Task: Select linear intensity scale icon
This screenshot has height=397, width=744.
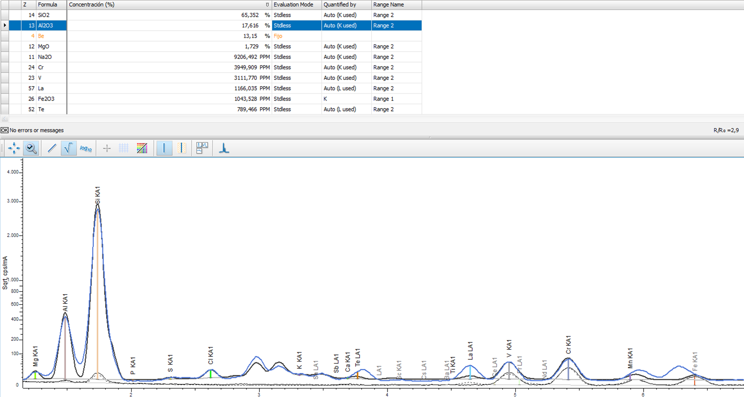Action: pyautogui.click(x=52, y=148)
